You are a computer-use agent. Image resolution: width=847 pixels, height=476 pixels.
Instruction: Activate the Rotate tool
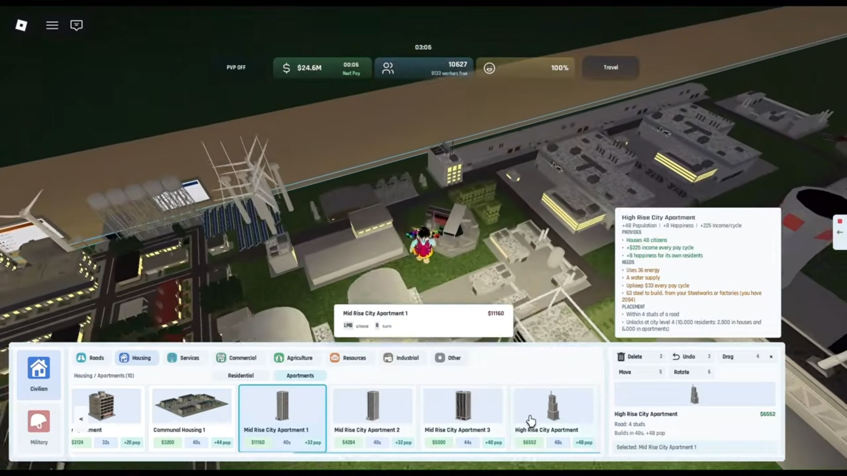pyautogui.click(x=692, y=372)
